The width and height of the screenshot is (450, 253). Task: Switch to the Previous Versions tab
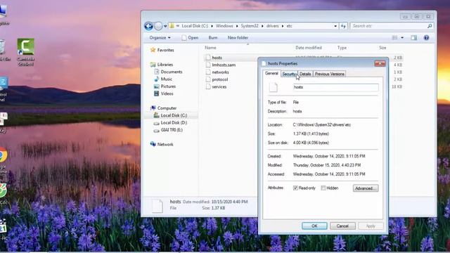click(330, 74)
